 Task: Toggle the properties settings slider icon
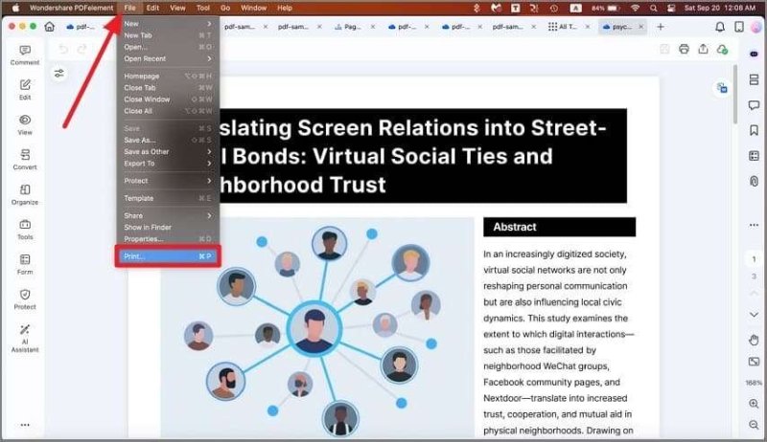(x=59, y=73)
